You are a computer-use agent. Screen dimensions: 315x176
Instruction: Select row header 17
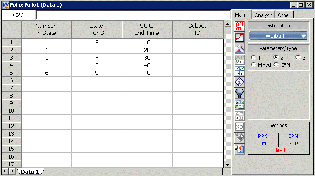(x=11, y=164)
